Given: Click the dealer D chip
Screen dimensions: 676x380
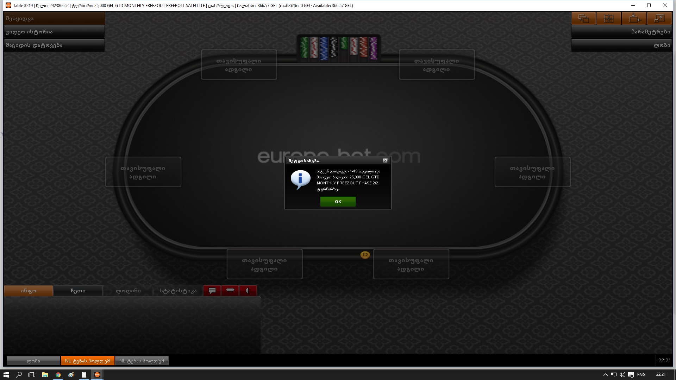Looking at the screenshot, I should (x=365, y=255).
